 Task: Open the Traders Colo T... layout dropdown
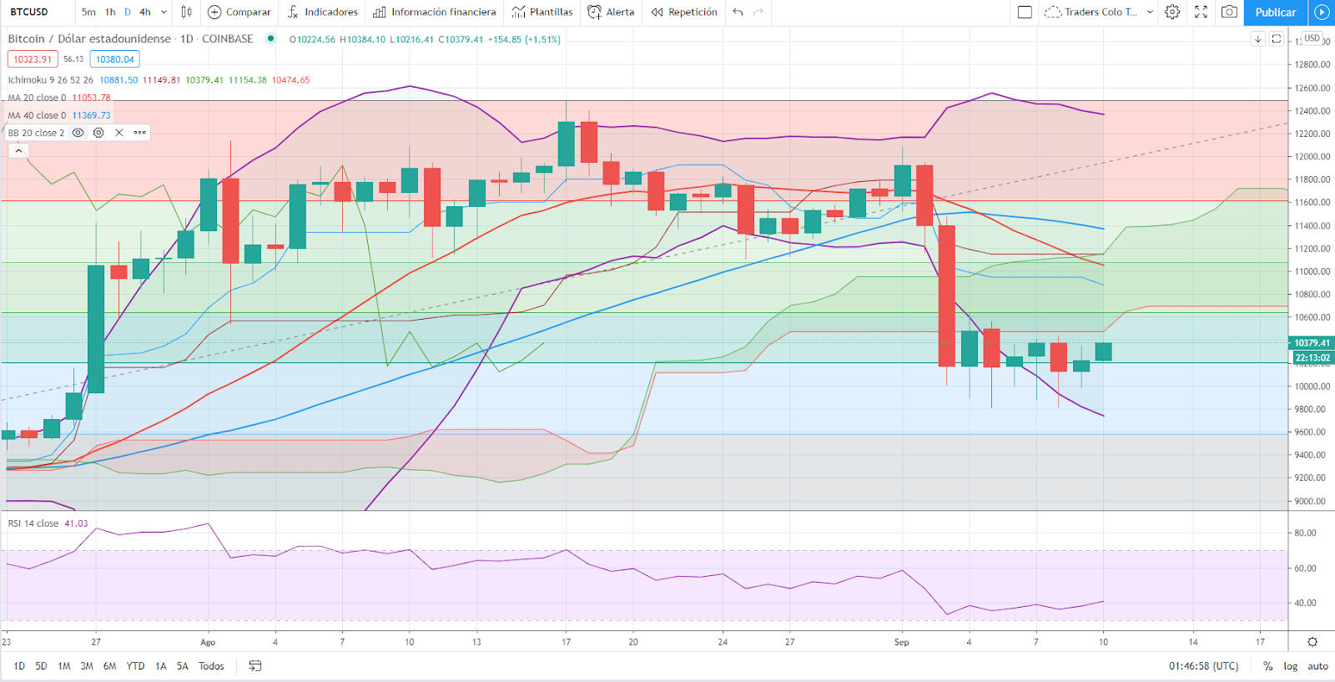tap(1099, 12)
